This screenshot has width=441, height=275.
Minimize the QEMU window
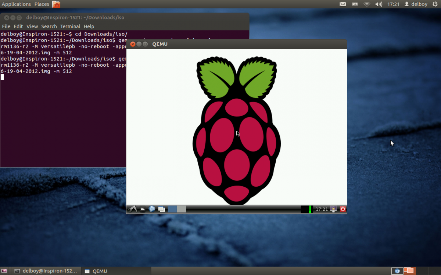[x=139, y=44]
